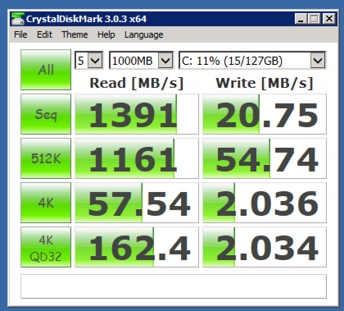This screenshot has width=344, height=311.
Task: Open the Help menu
Action: coord(106,35)
